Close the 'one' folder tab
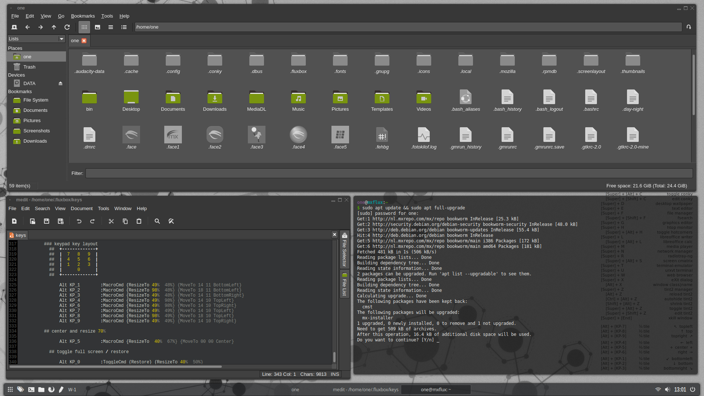Image resolution: width=704 pixels, height=396 pixels. point(84,41)
